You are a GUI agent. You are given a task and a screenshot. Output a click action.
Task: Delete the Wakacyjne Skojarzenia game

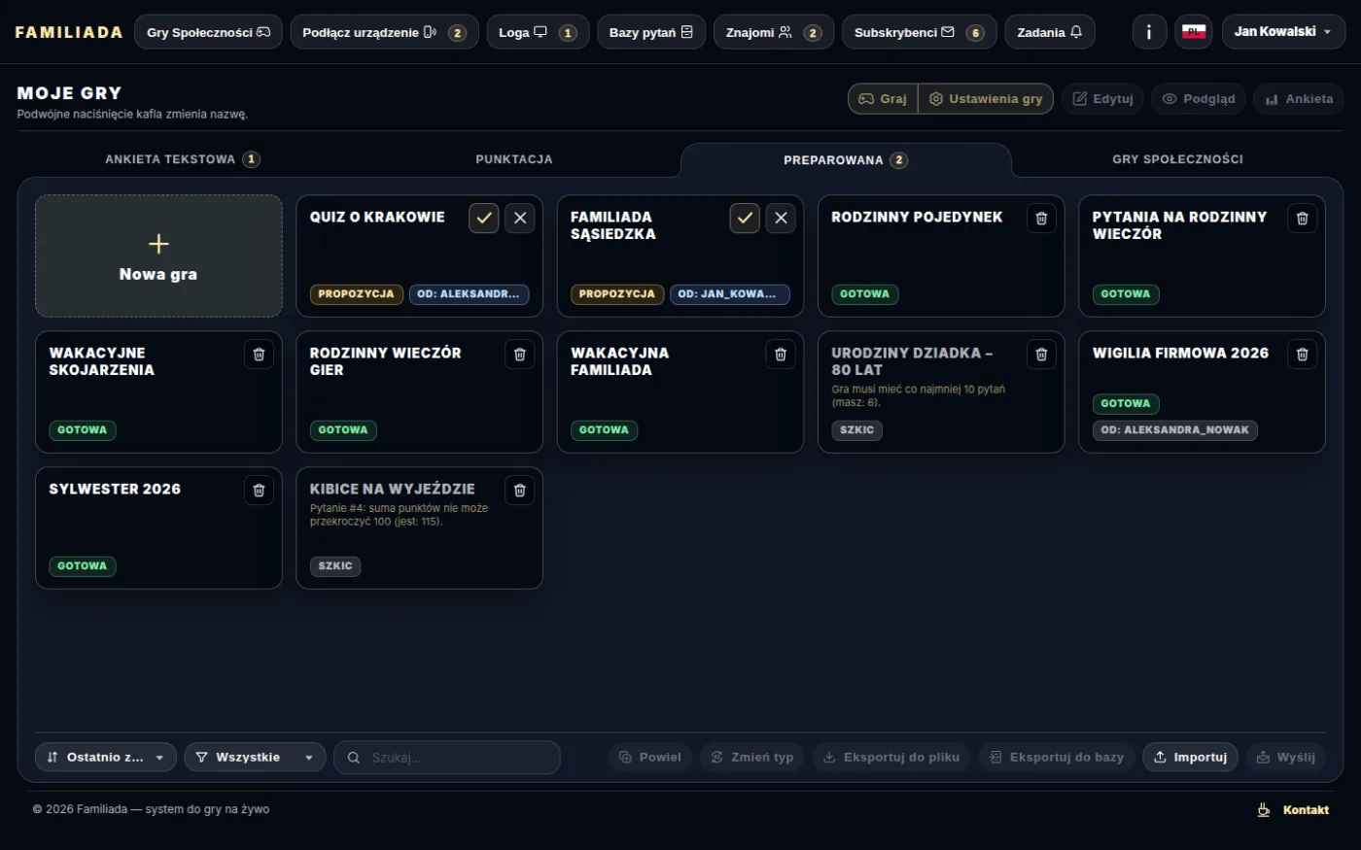(259, 354)
